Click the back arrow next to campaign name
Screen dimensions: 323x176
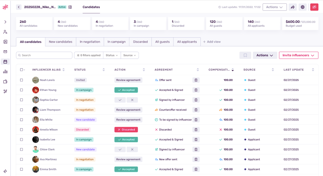[x=19, y=7]
